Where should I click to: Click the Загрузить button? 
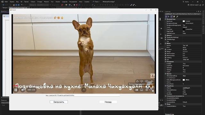pos(59,102)
